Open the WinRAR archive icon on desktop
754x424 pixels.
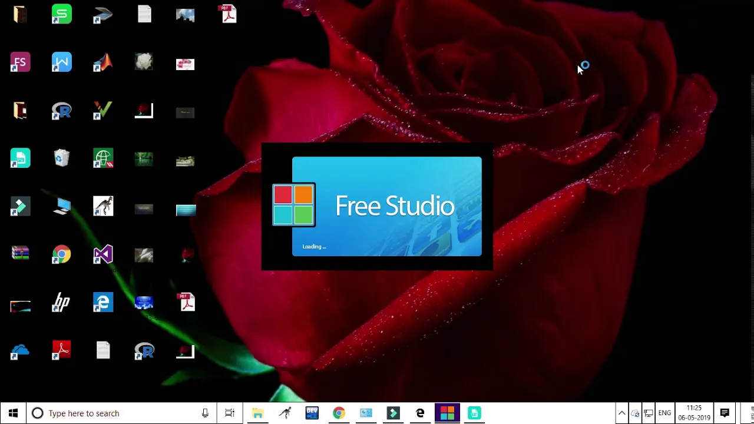click(21, 254)
